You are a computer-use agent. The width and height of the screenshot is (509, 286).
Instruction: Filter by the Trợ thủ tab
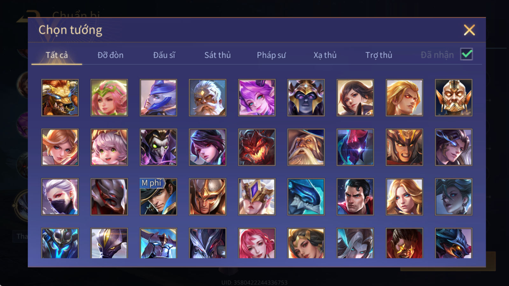pyautogui.click(x=379, y=55)
